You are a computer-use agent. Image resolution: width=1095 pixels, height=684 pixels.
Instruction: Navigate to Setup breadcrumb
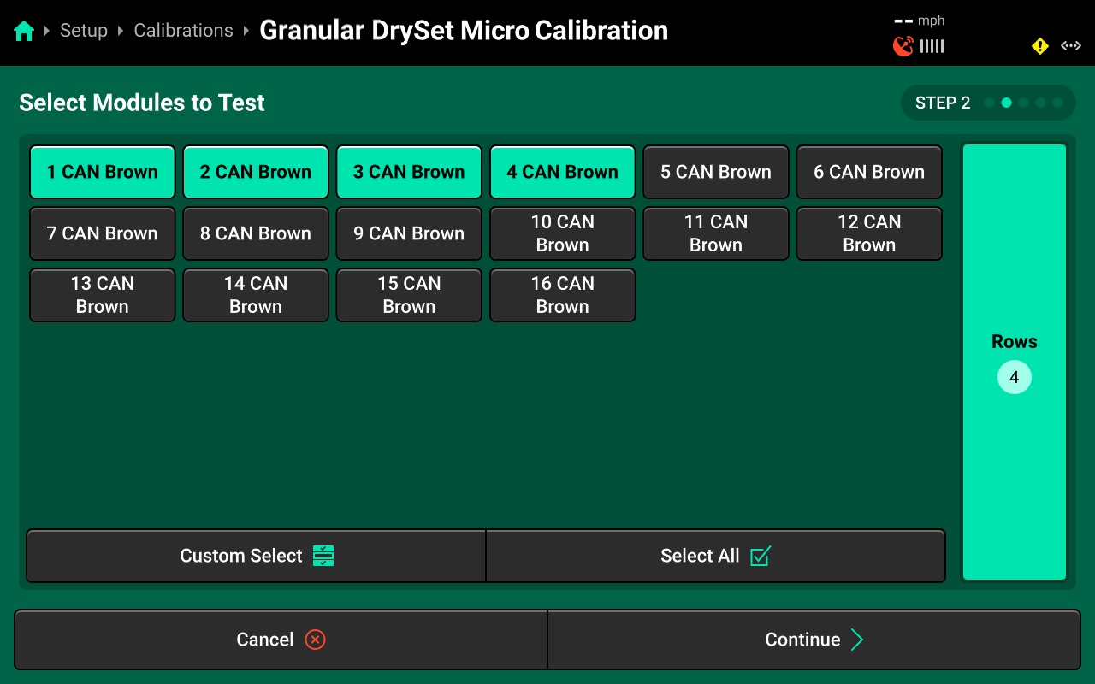click(84, 31)
